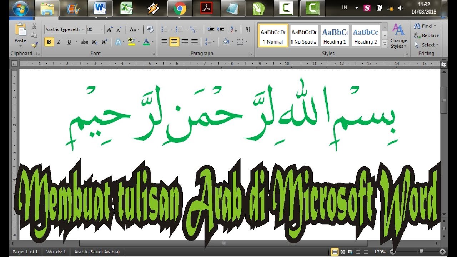Zoom in with the plus button
457x257 pixels.
(442, 252)
